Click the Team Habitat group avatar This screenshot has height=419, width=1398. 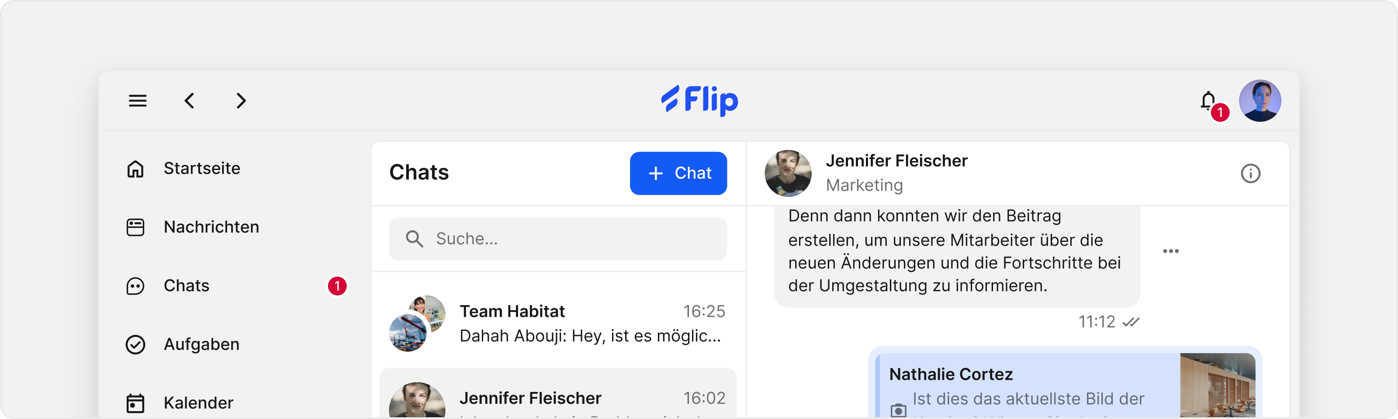pyautogui.click(x=417, y=323)
